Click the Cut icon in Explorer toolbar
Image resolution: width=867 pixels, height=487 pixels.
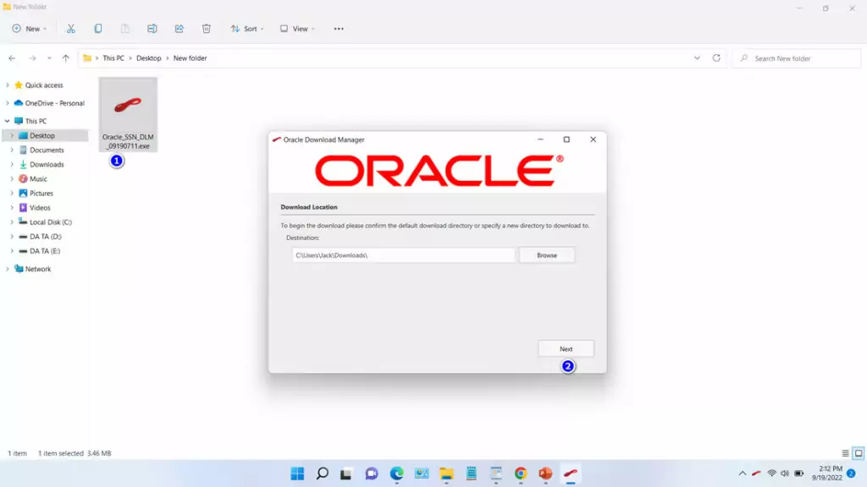pyautogui.click(x=71, y=29)
